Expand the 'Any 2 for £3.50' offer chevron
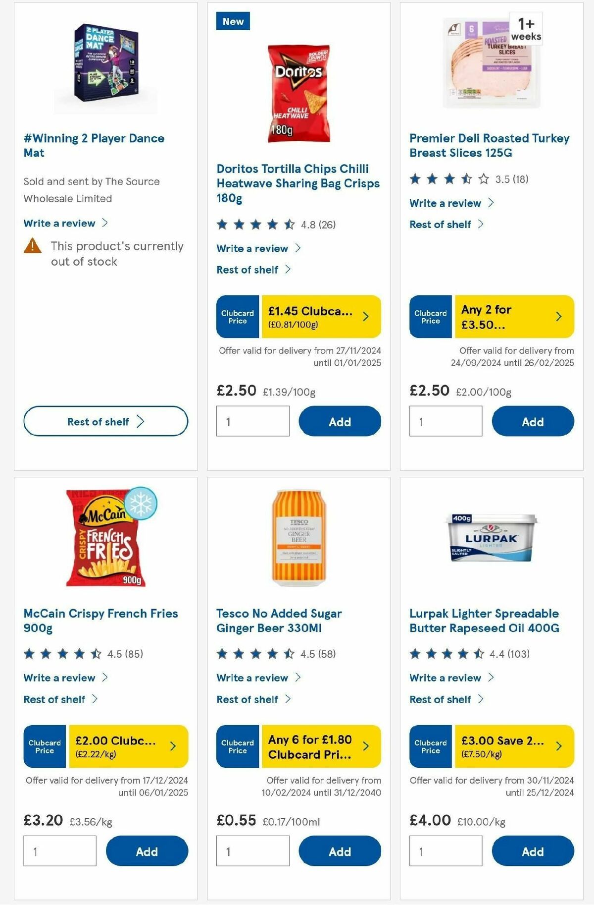This screenshot has height=905, width=594. (x=558, y=315)
